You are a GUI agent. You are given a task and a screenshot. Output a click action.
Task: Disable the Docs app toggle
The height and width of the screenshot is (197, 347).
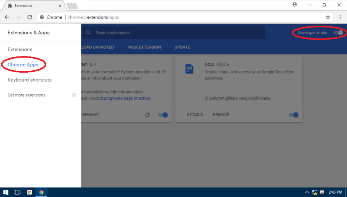tap(294, 115)
